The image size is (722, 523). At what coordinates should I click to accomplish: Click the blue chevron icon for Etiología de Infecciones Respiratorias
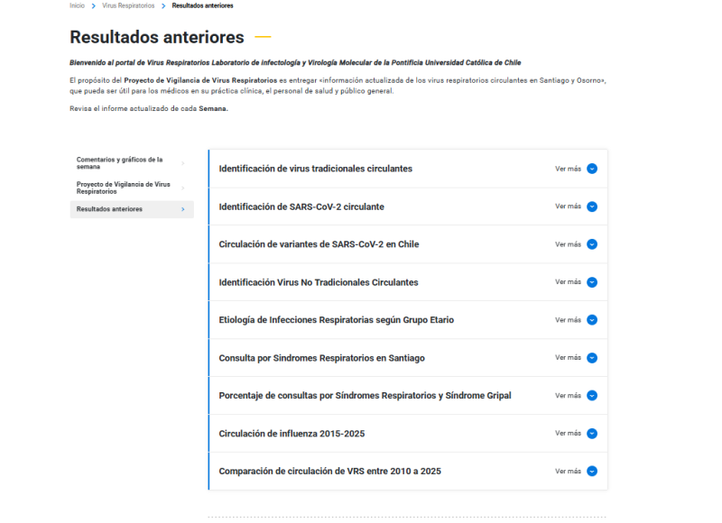pos(592,320)
